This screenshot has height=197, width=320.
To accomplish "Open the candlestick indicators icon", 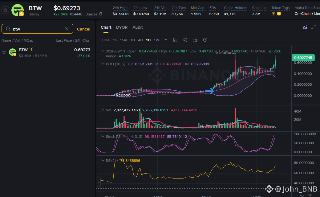I will click(185, 40).
